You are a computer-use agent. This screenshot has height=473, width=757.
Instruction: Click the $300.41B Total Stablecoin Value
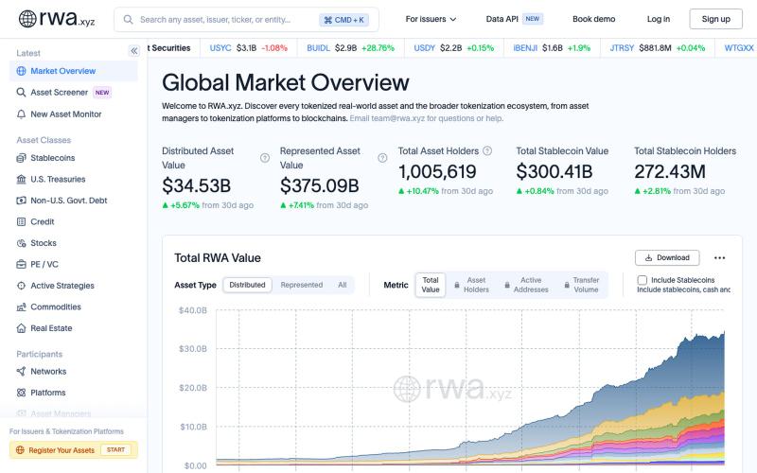click(x=555, y=171)
